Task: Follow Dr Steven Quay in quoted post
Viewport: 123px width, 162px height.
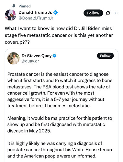Action: [x=105, y=56]
